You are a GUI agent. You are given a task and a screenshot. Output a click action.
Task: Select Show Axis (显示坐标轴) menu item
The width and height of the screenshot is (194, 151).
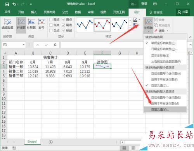[165, 55]
